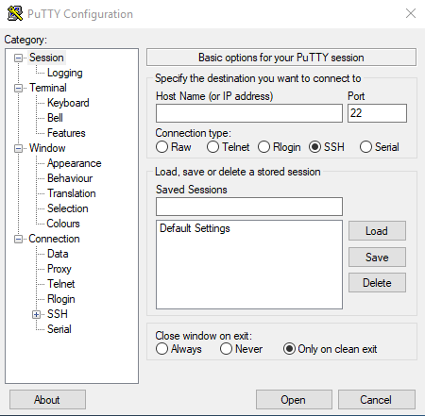The image size is (425, 416).
Task: Collapse the Window category node
Action: pyautogui.click(x=19, y=148)
